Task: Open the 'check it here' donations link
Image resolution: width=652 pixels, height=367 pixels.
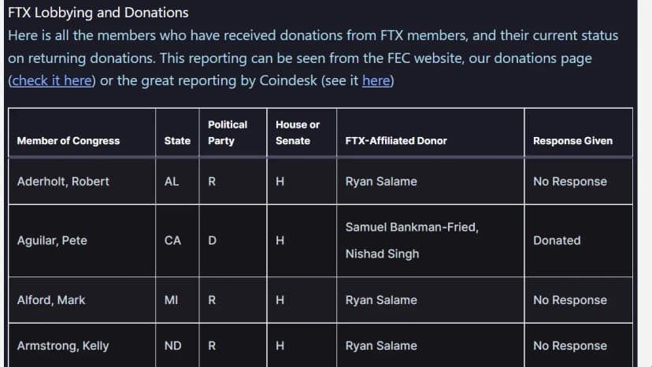Action: [x=52, y=80]
